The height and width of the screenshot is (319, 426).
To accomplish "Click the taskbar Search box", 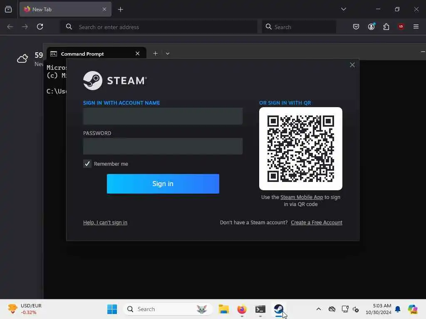I will click(x=168, y=309).
